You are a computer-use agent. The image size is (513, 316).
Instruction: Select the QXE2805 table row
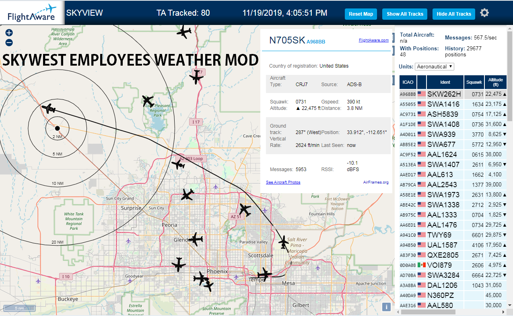click(x=453, y=255)
